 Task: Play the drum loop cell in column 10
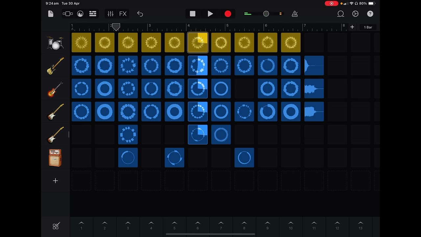tap(291, 42)
